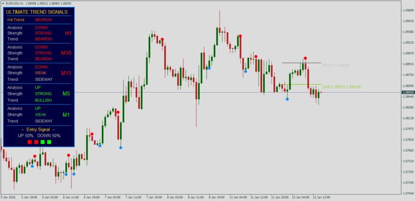
Task: Click the M5 timeframe label in the panel
Action: 66,93
